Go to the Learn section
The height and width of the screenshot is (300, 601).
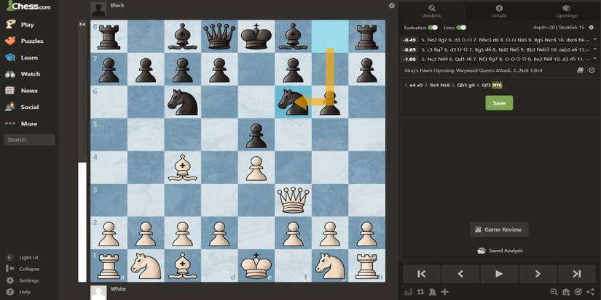click(21, 57)
